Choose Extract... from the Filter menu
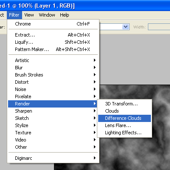This screenshot has width=170, height=170. (x=53, y=35)
